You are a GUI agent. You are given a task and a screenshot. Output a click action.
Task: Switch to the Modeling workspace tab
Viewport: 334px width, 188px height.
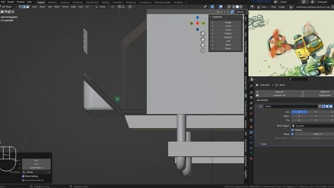pyautogui.click(x=52, y=3)
